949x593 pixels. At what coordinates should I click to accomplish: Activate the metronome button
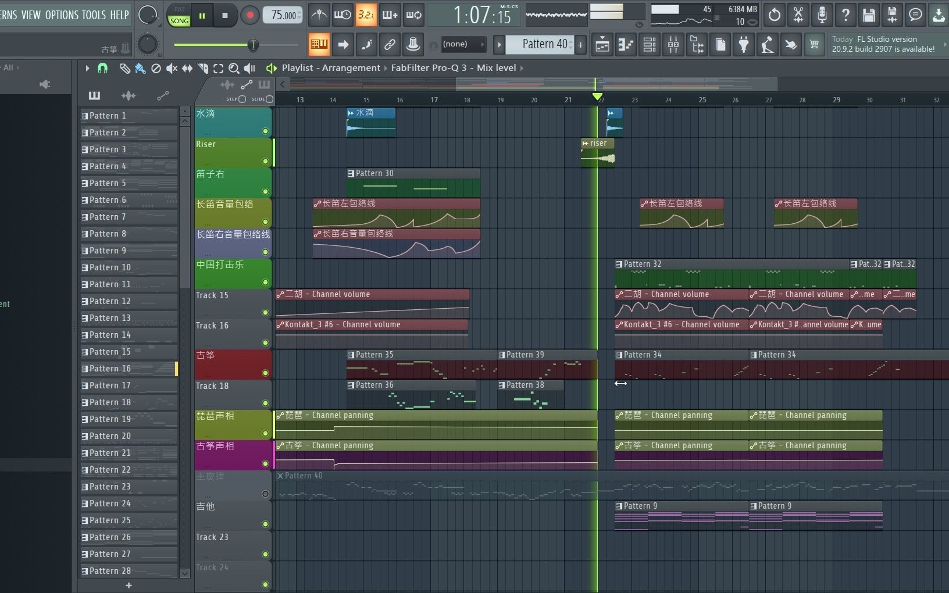pos(319,15)
